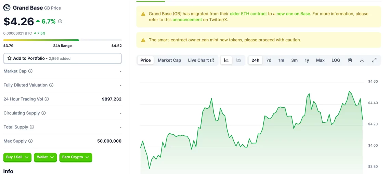
Task: Click the 24h Range progress bar
Action: click(62, 40)
